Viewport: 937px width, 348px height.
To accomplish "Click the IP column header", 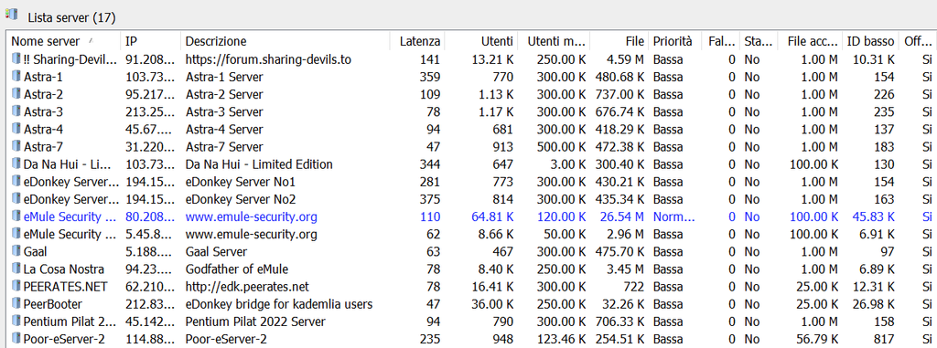I will click(x=151, y=41).
